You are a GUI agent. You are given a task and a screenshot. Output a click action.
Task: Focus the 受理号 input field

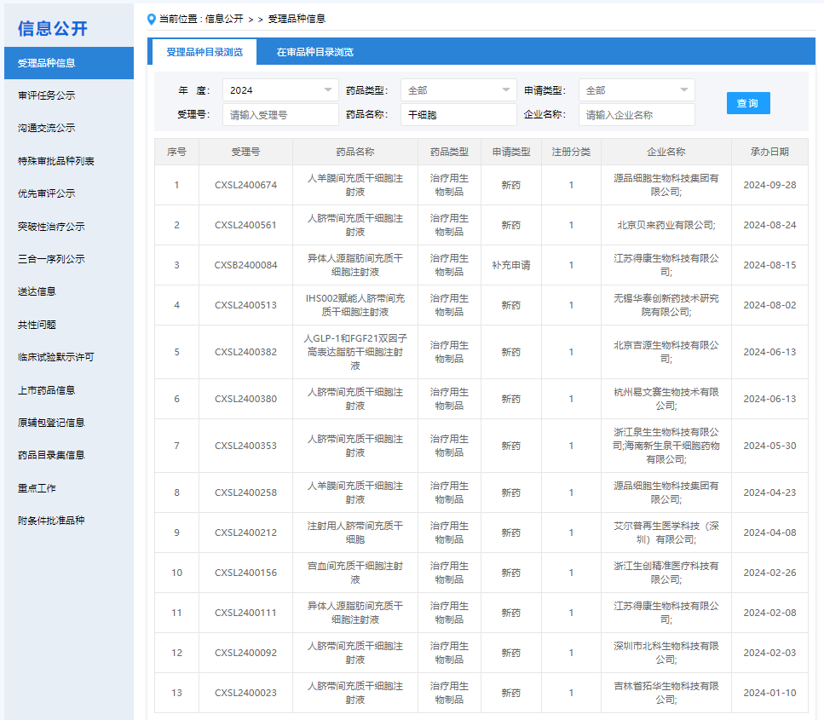(x=280, y=115)
